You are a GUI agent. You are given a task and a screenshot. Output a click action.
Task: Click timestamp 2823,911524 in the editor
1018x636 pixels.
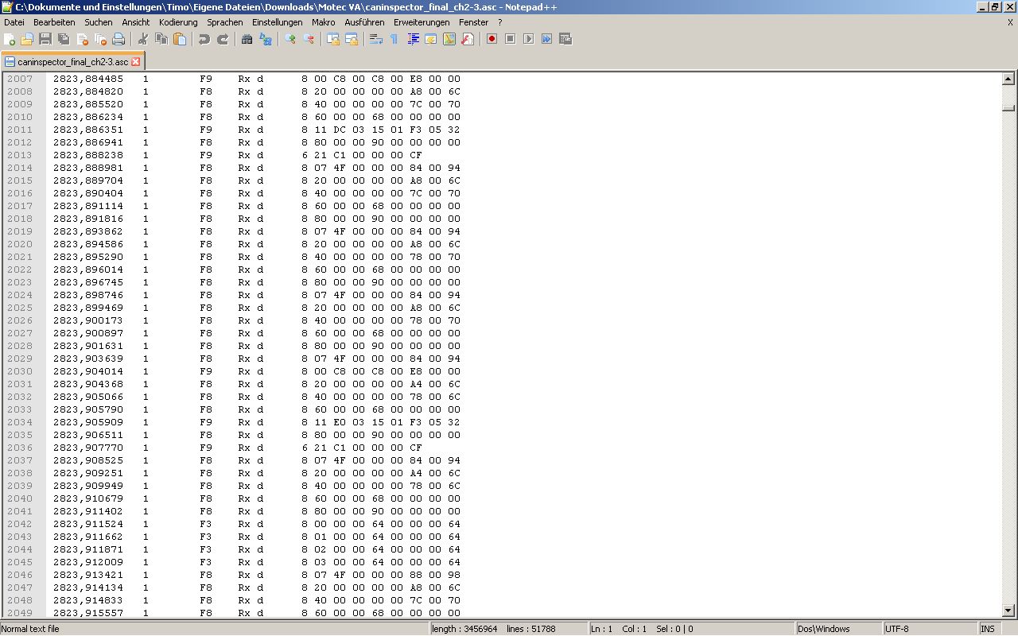pyautogui.click(x=88, y=524)
